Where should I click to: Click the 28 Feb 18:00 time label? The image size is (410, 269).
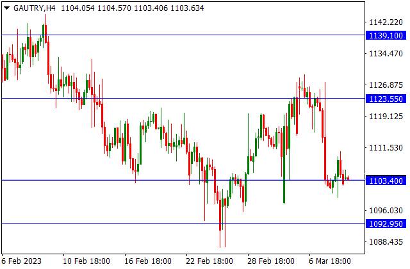click(x=271, y=261)
